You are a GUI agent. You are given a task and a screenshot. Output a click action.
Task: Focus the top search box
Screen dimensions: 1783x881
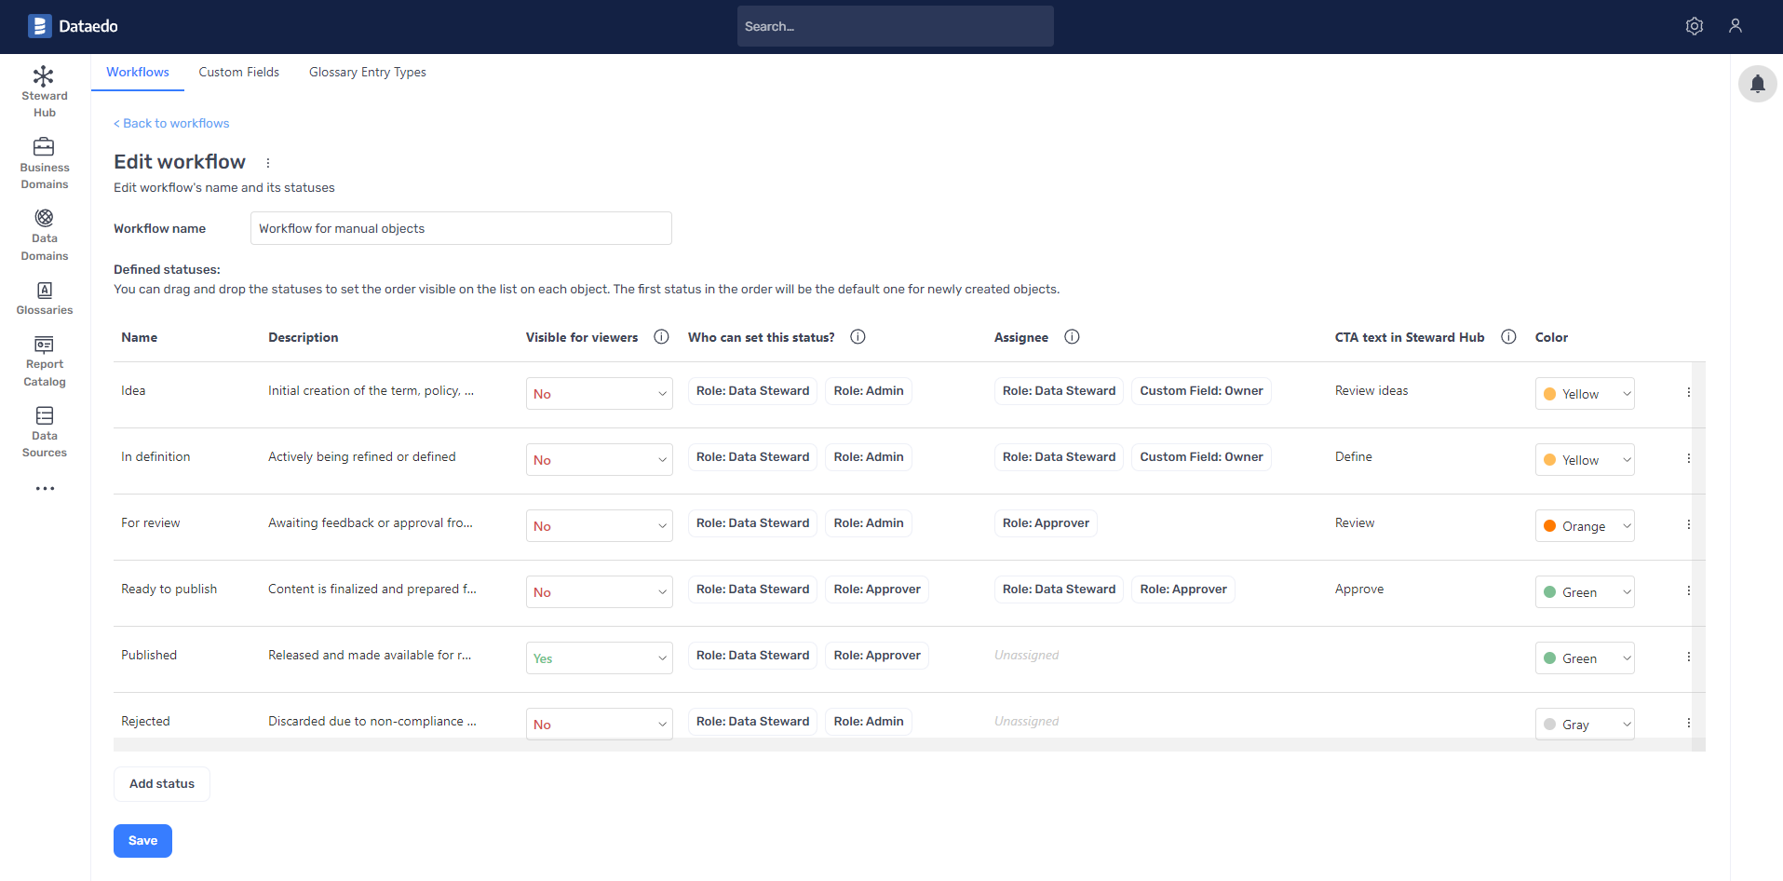point(896,26)
